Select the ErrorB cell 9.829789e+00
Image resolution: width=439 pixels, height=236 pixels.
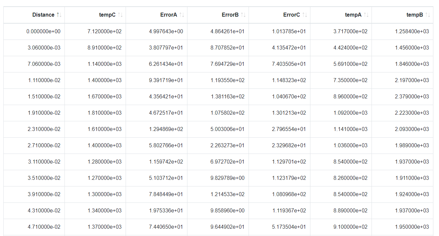218,178
